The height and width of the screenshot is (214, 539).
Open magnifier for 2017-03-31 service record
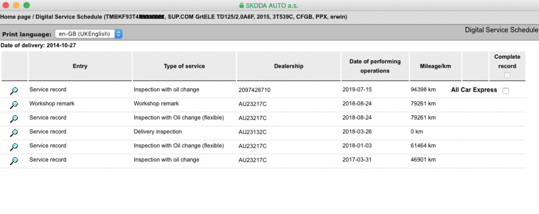[x=14, y=161]
